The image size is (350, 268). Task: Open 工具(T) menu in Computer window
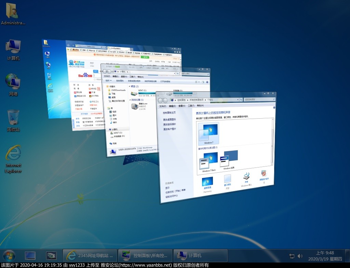(132, 77)
